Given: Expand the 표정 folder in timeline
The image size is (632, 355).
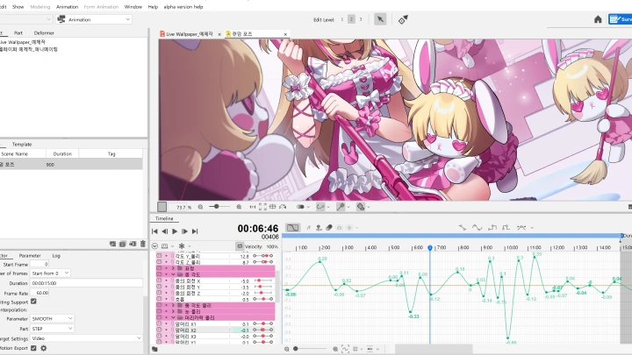Looking at the screenshot, I should (x=173, y=268).
